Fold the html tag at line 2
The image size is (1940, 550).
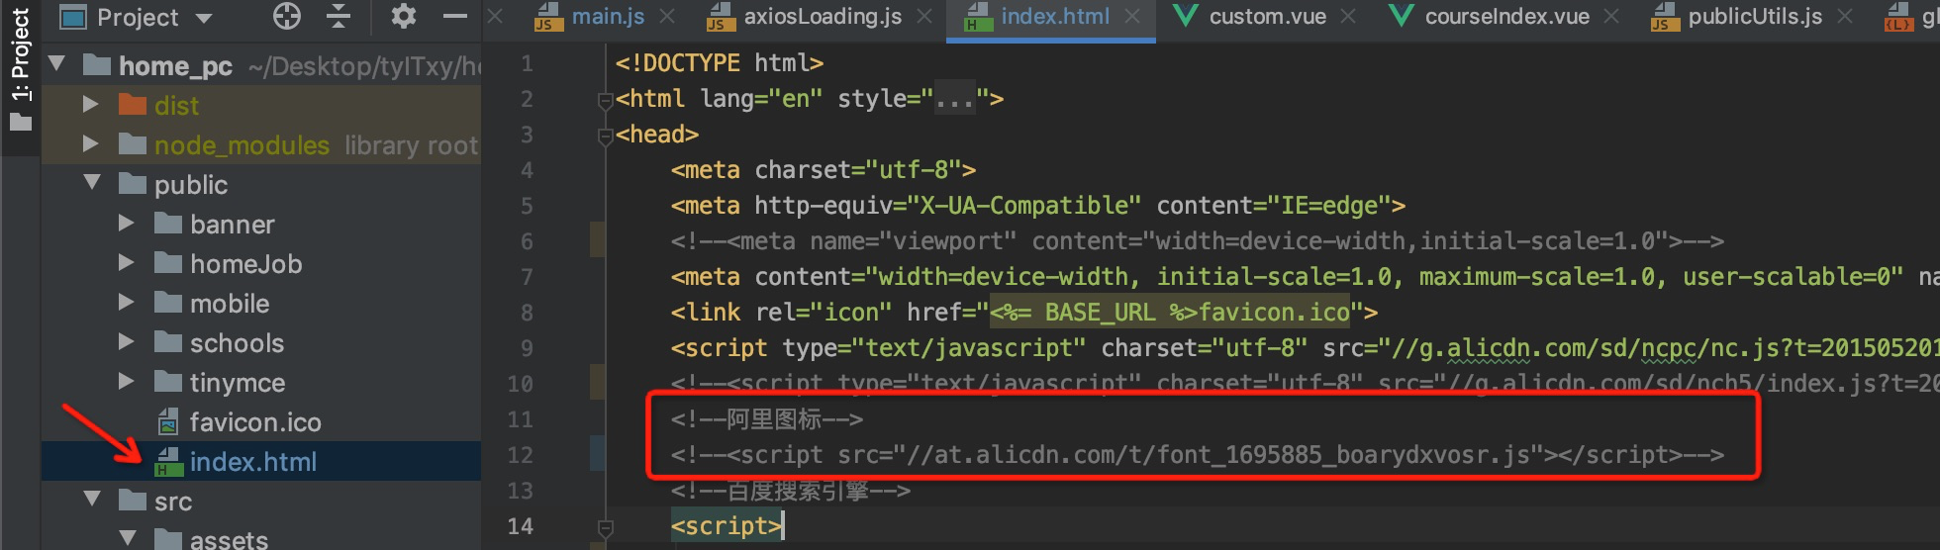click(x=605, y=100)
